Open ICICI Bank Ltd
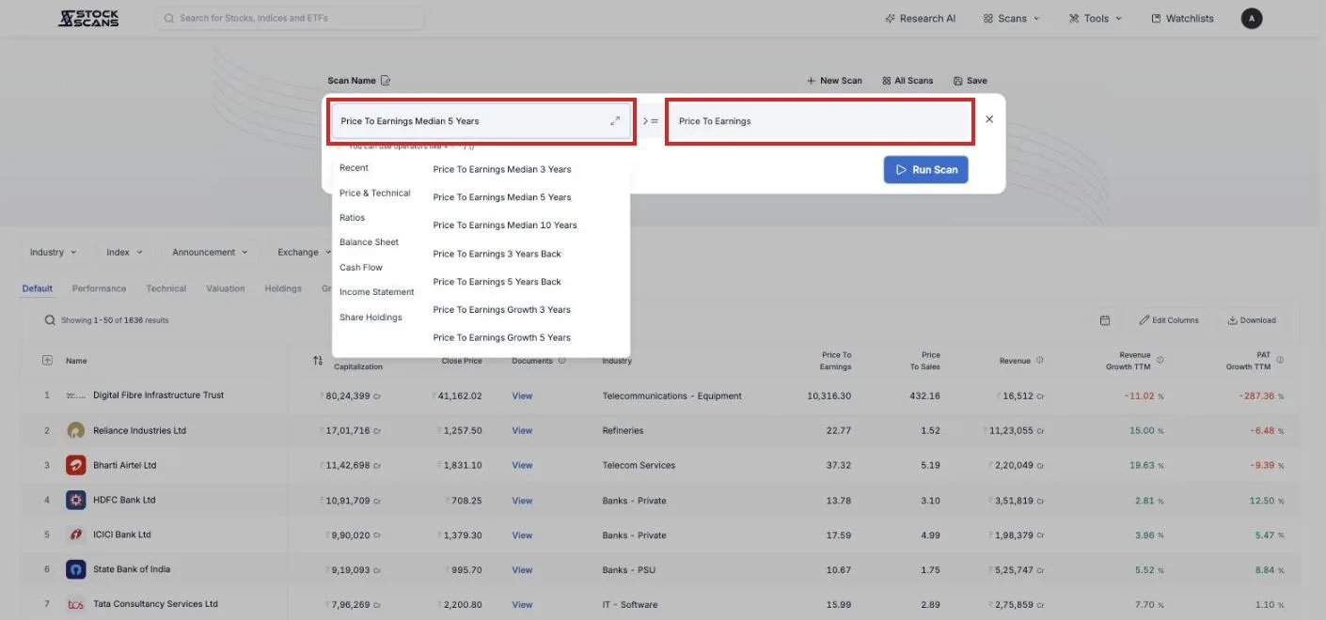This screenshot has width=1326, height=620. pyautogui.click(x=121, y=535)
